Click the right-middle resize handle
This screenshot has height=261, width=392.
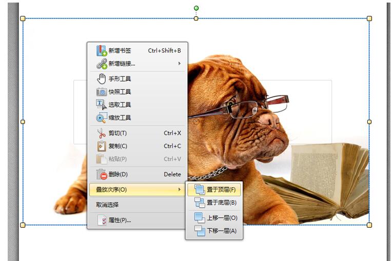369,122
